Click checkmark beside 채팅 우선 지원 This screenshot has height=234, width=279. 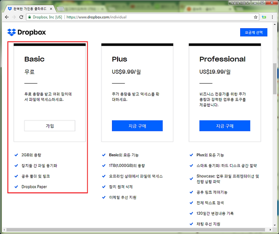(x=191, y=224)
